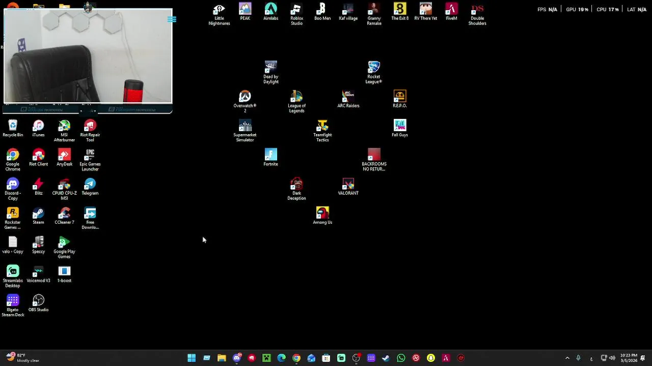Screen dimensions: 652x366
Task: Click the CPUID CPU-Z MSI shortcut
Action: (x=64, y=189)
